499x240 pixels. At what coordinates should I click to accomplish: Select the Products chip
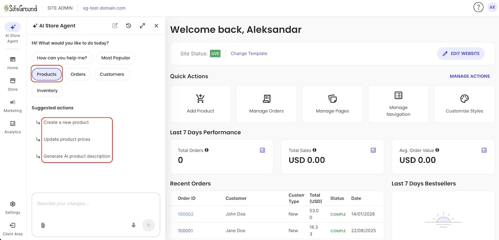(47, 74)
